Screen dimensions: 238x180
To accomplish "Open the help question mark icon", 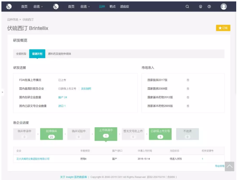I will click(x=209, y=6).
